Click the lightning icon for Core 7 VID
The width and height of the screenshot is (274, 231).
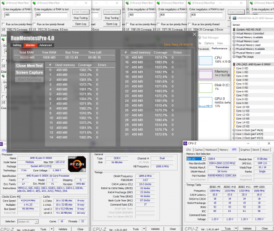[x=234, y=95]
